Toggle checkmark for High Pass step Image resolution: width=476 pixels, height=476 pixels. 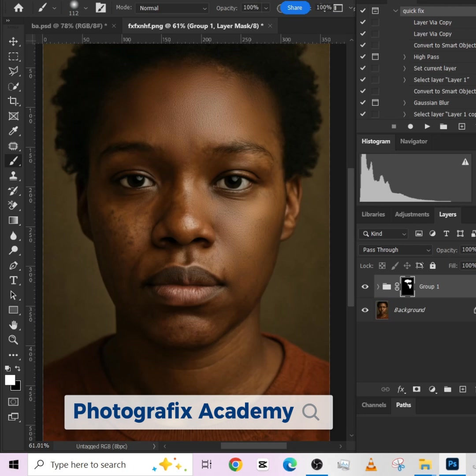pos(363,56)
